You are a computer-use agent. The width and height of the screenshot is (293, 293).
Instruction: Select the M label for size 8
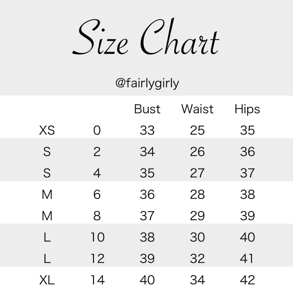pos(47,216)
